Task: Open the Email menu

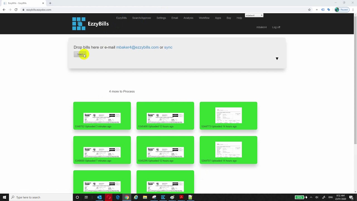Action: coord(175,18)
